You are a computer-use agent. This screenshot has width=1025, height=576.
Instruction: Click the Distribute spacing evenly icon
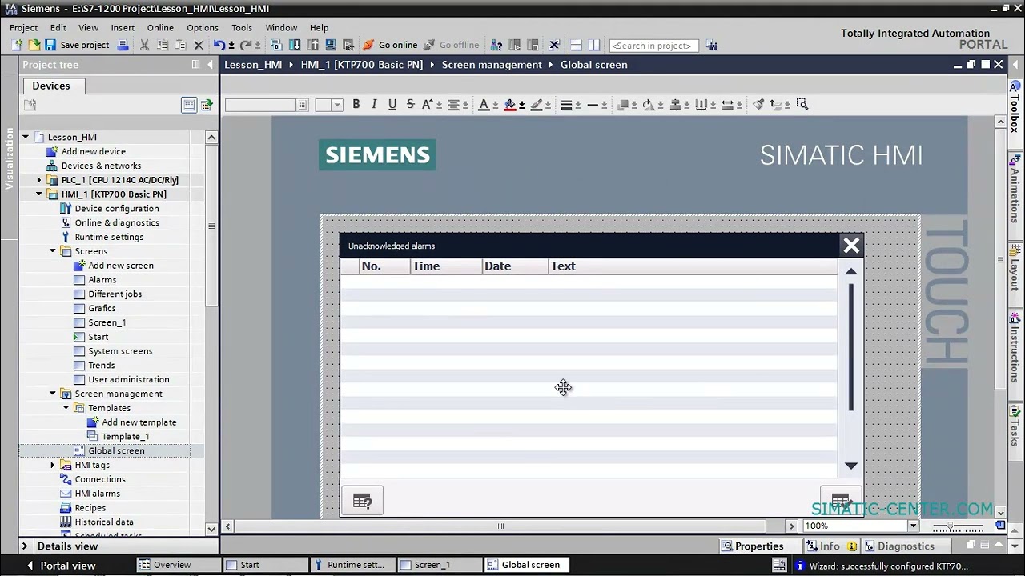(x=701, y=104)
